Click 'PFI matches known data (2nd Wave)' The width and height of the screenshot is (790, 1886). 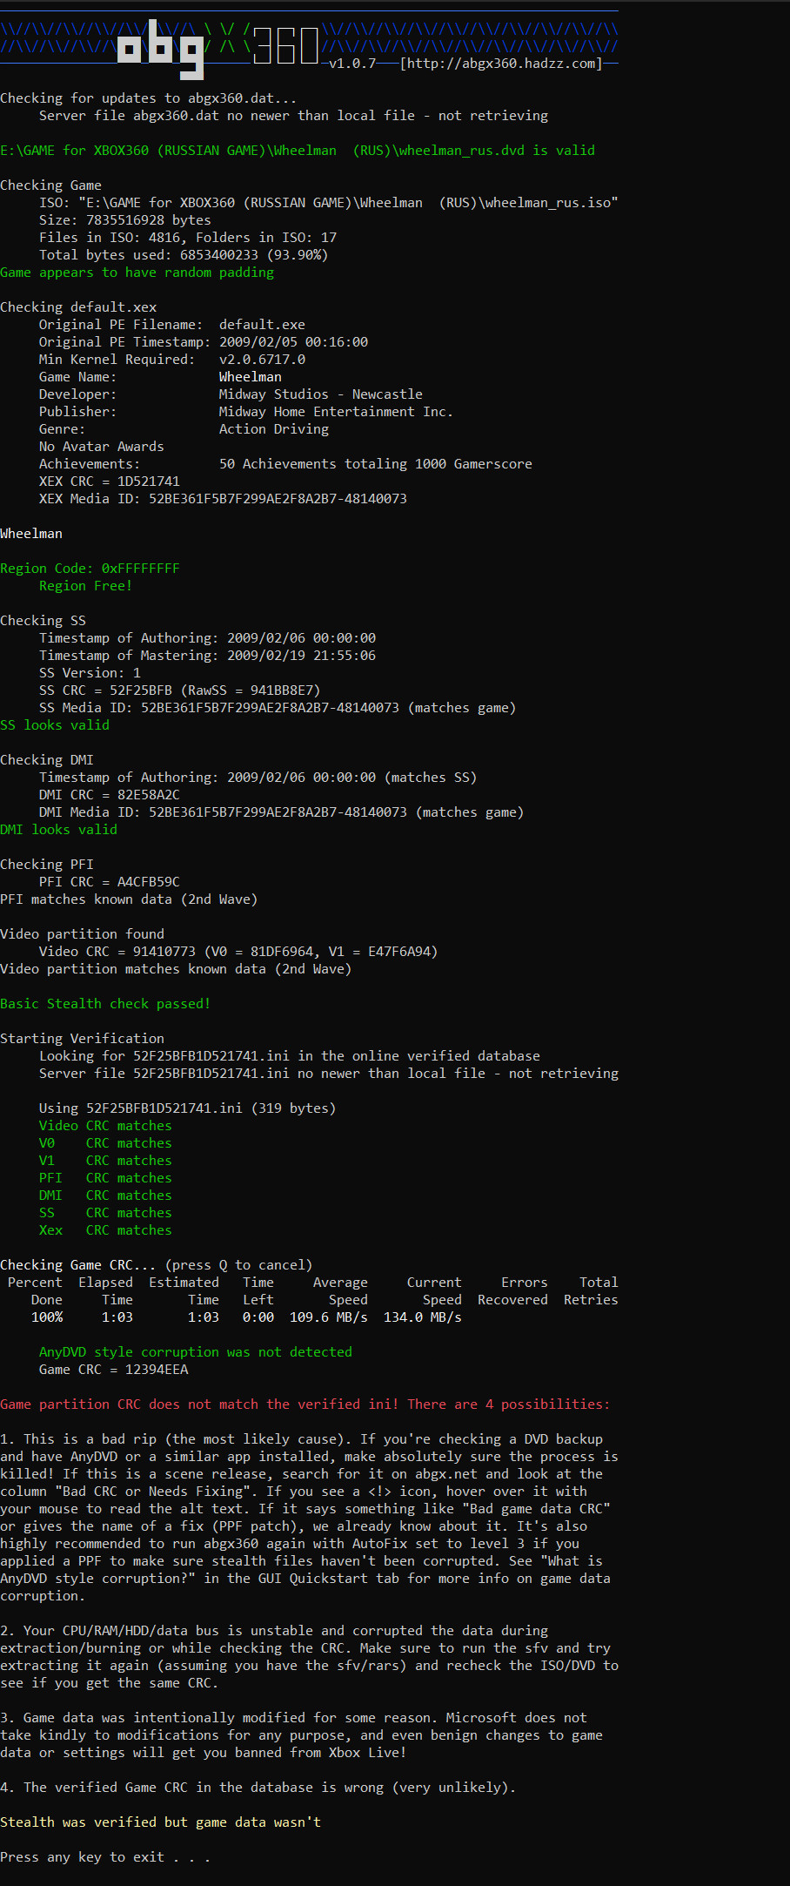pos(129,899)
